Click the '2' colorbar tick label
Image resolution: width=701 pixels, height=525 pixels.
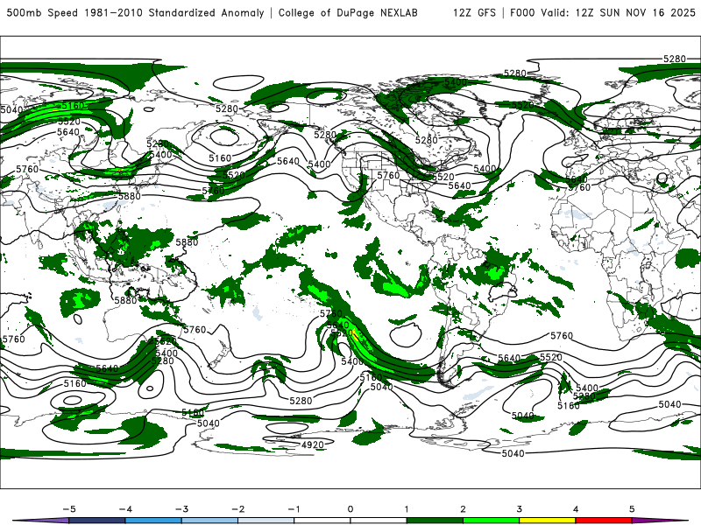[x=463, y=509]
